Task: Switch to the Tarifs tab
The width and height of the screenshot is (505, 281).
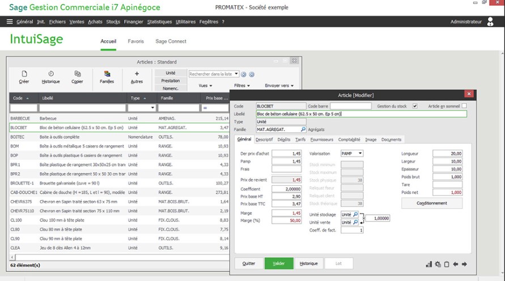Action: click(x=300, y=139)
